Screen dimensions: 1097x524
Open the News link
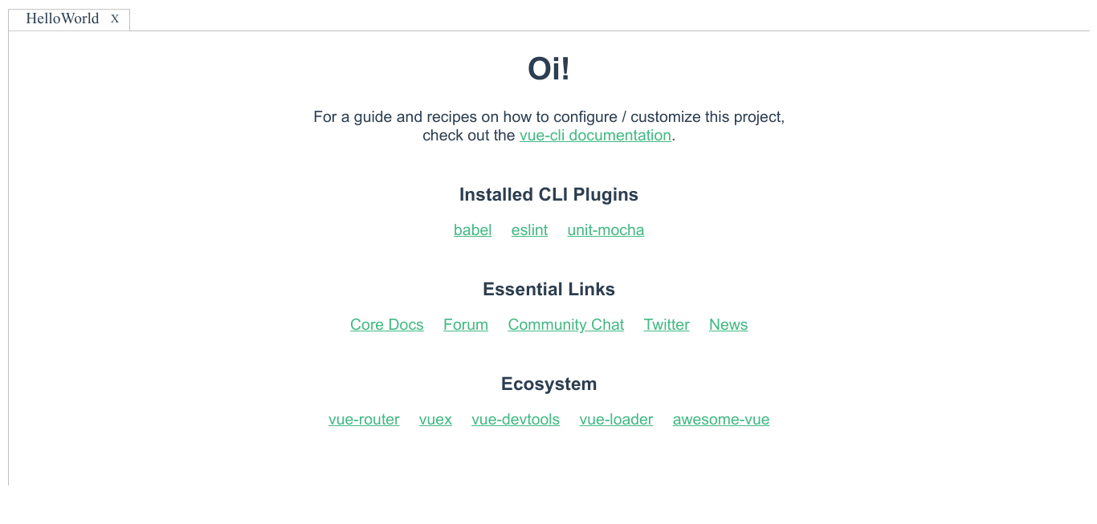(728, 324)
